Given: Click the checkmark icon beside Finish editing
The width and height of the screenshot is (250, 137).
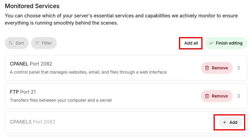Looking at the screenshot, I should [211, 43].
